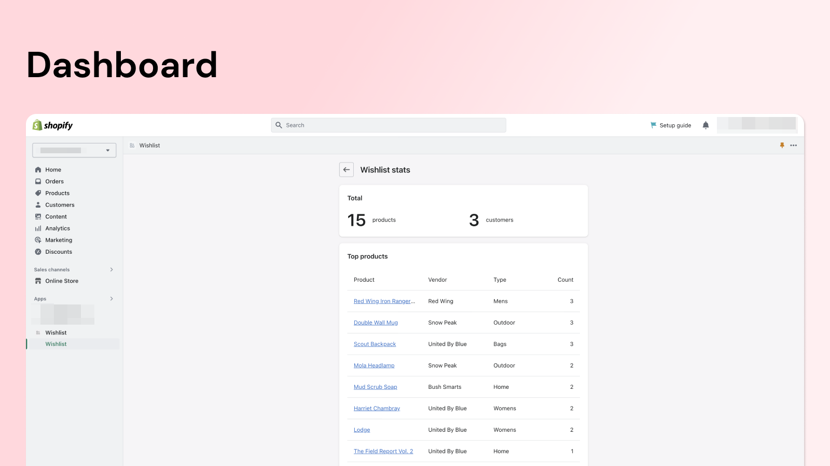Click the Search field
The image size is (830, 466).
[388, 125]
